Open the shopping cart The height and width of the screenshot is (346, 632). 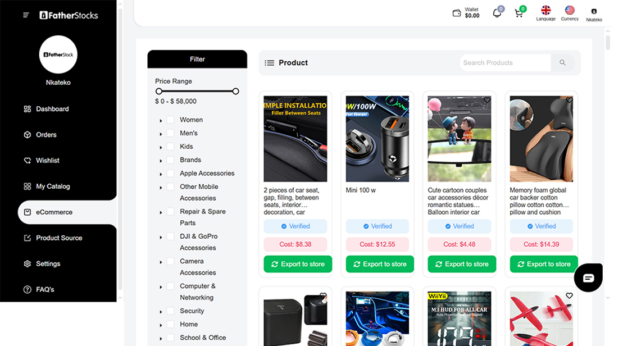coord(519,13)
